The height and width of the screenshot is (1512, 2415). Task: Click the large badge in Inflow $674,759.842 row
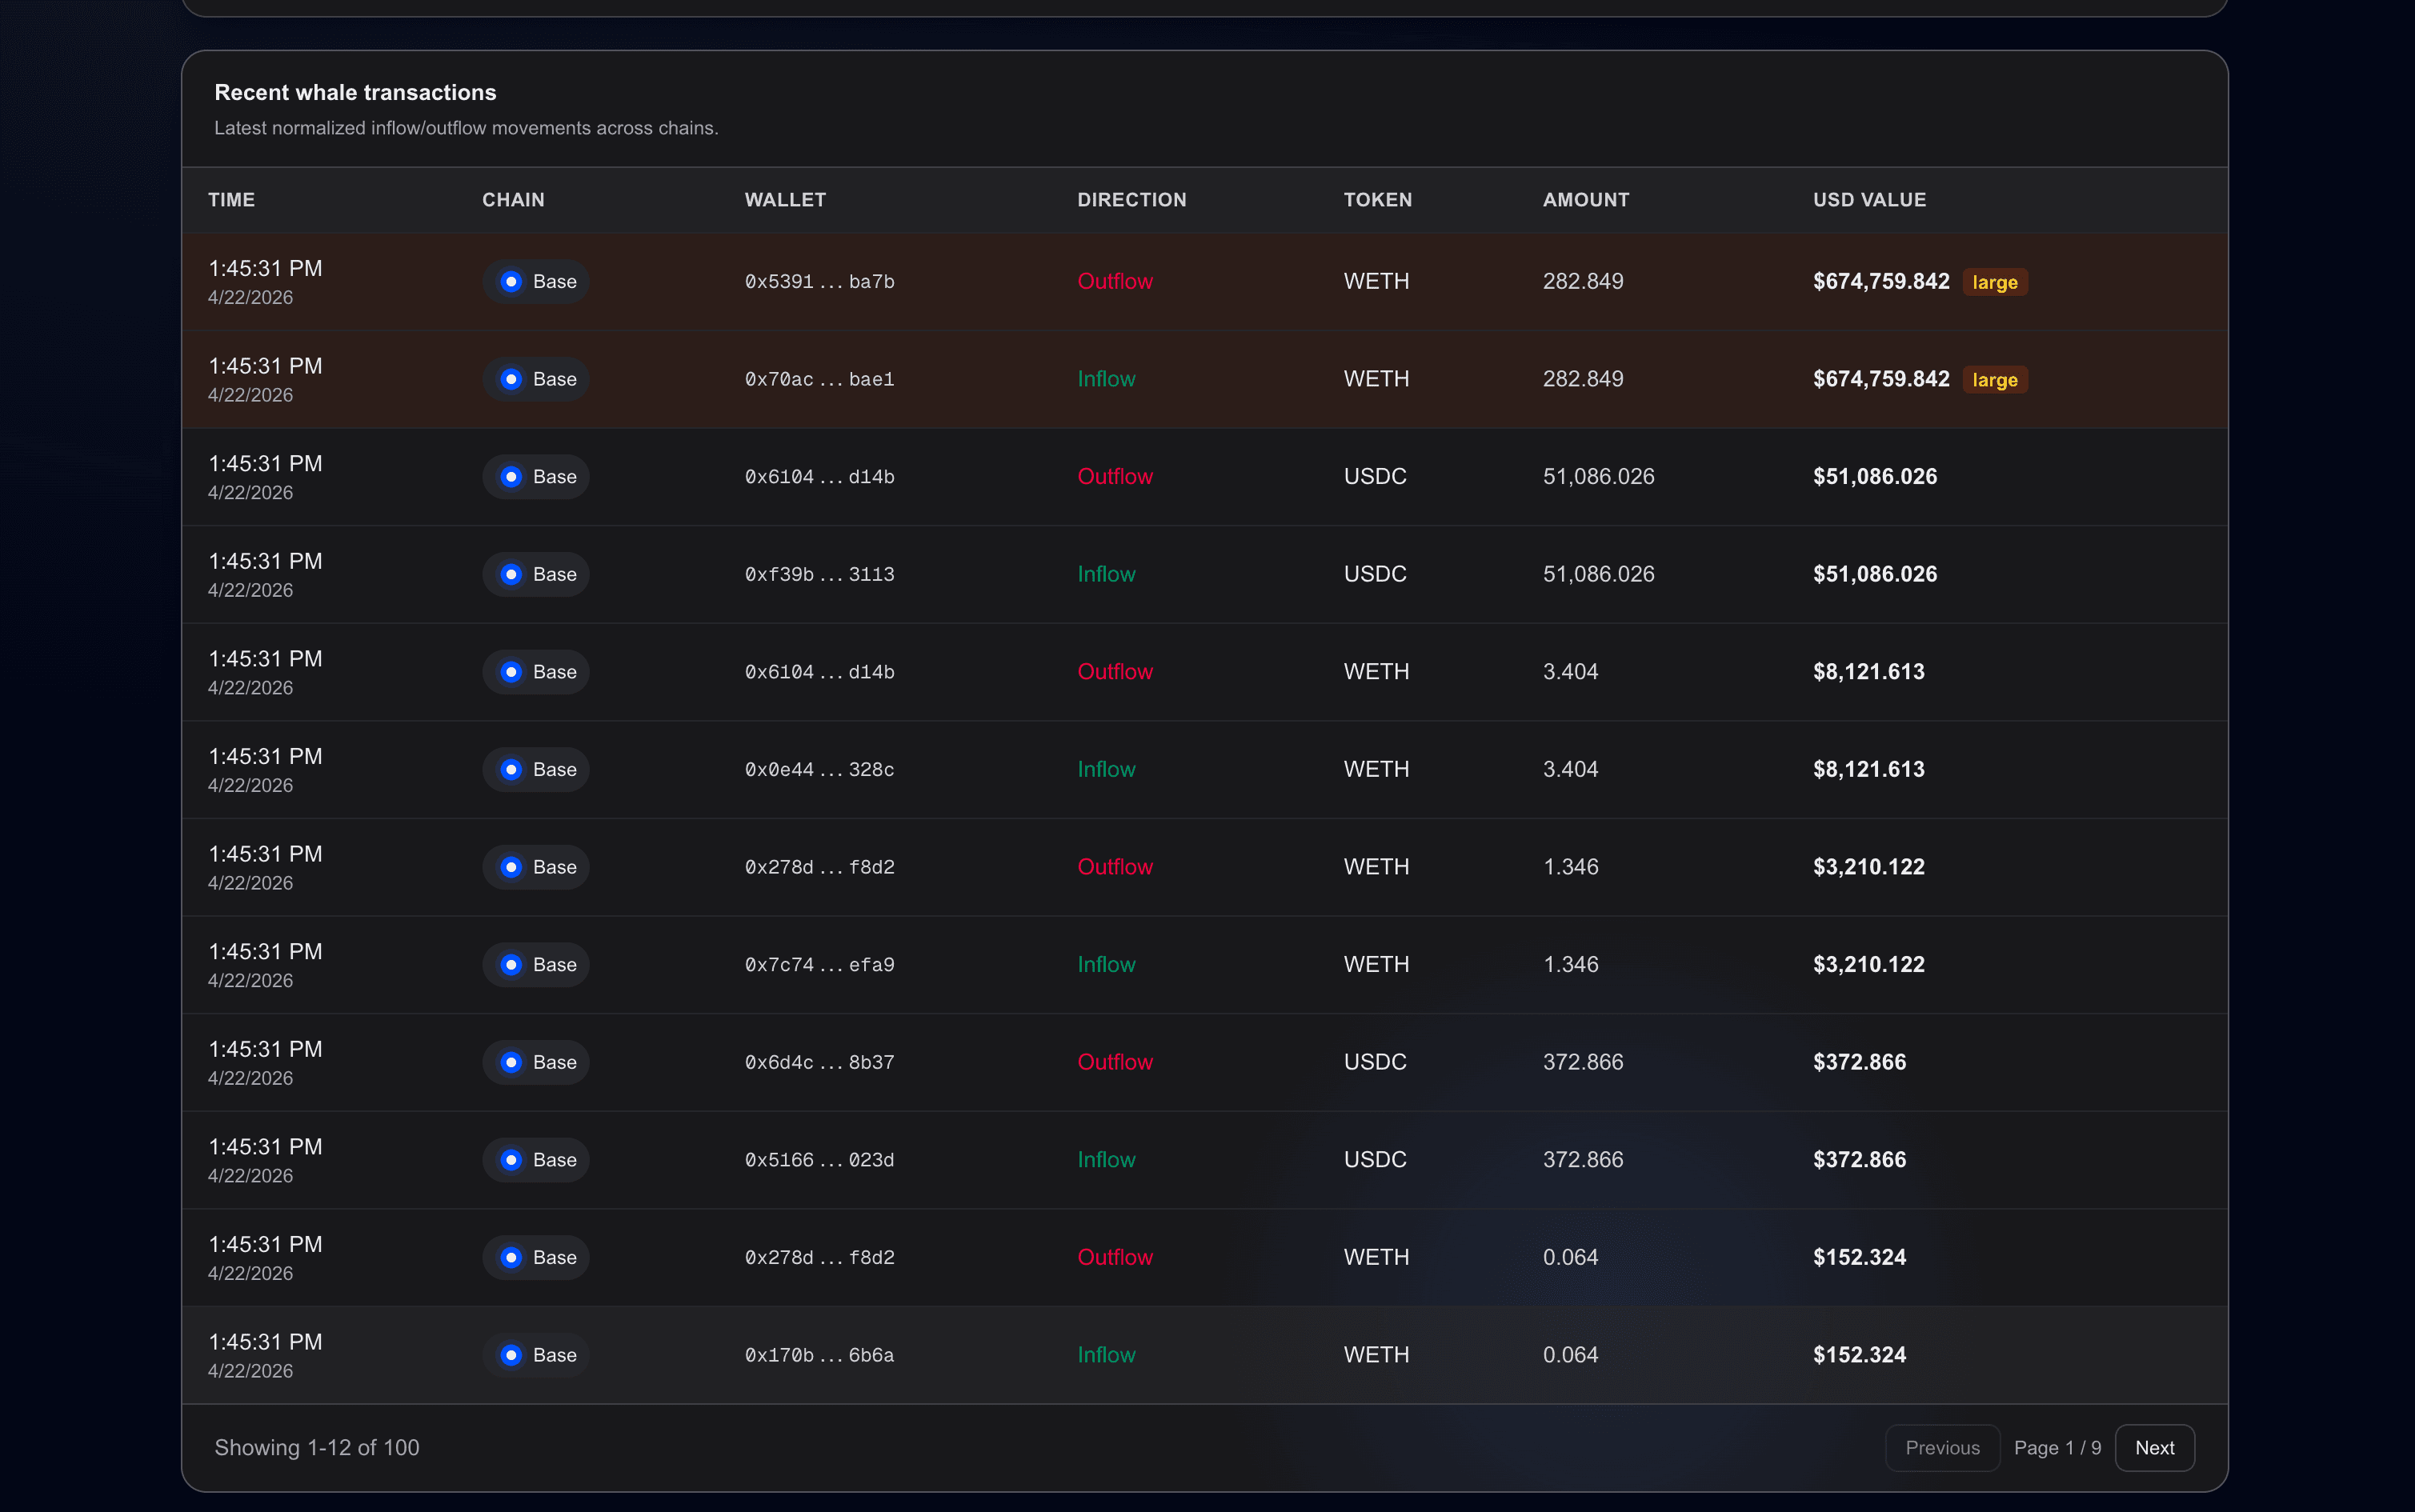click(1994, 380)
